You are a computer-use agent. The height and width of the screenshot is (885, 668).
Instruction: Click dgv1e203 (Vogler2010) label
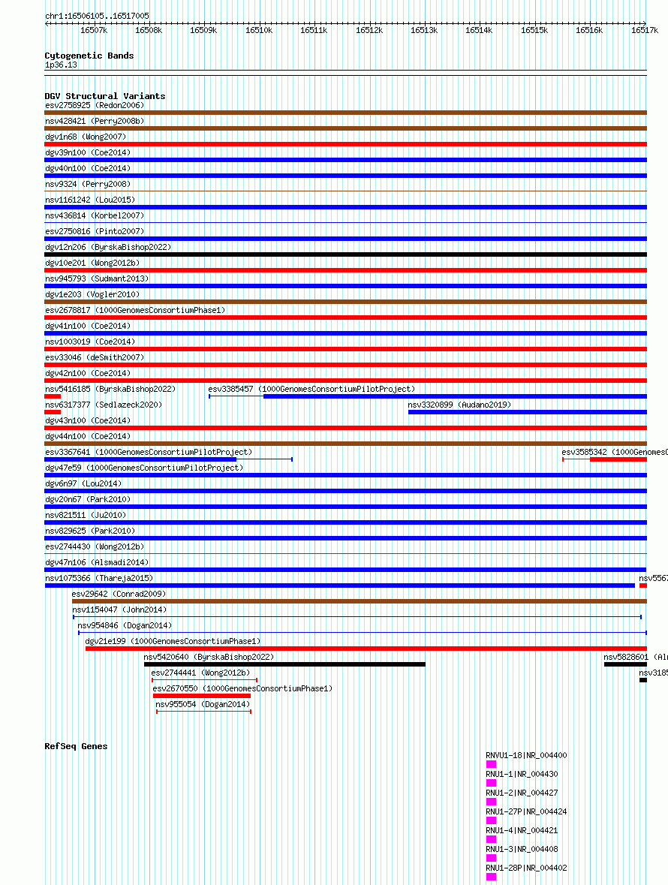[x=92, y=295]
